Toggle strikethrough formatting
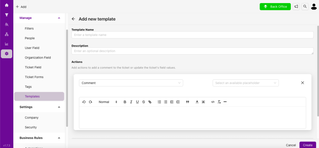Viewport: 319px width, 148px height. [144, 102]
